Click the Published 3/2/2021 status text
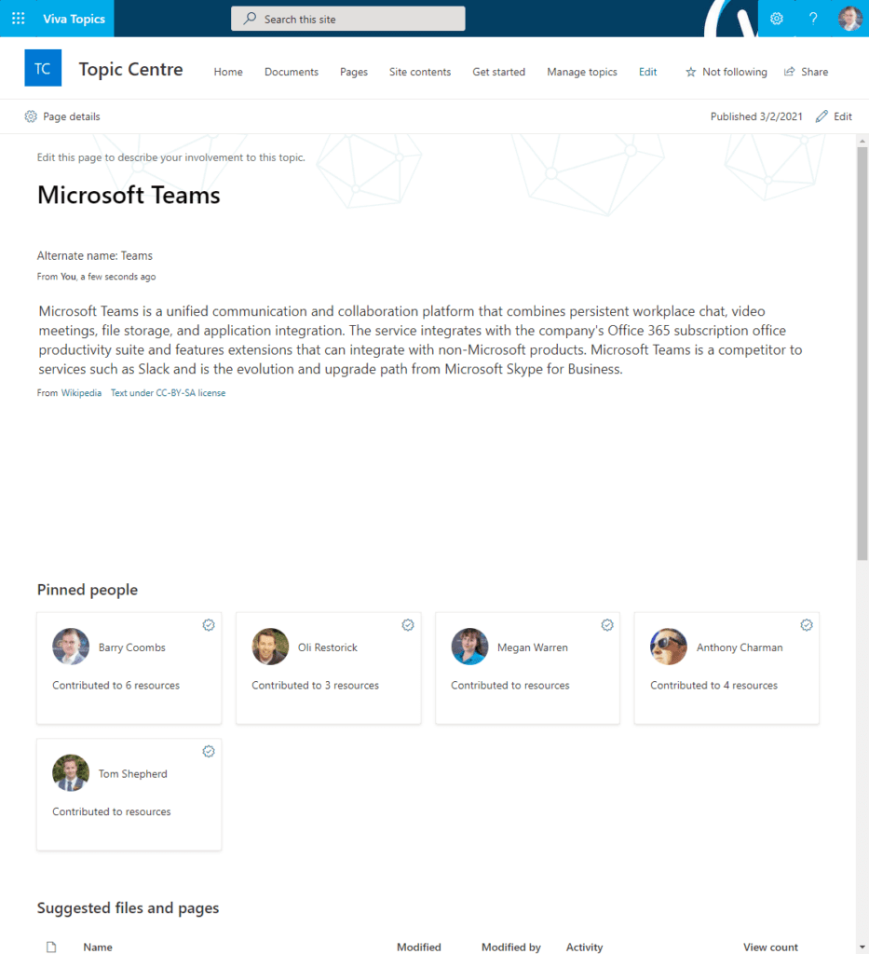Viewport: 869px width, 954px height. (756, 116)
